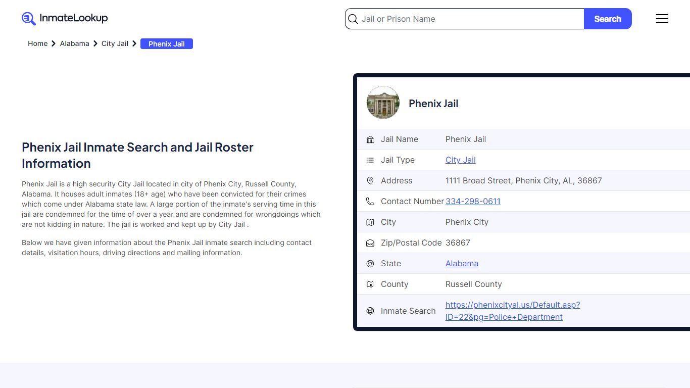Click the Jail Type list icon

pos(370,160)
